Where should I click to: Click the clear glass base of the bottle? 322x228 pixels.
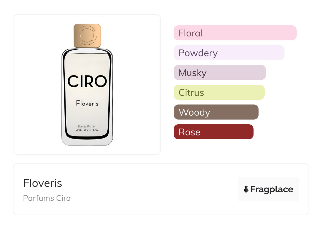(87, 142)
